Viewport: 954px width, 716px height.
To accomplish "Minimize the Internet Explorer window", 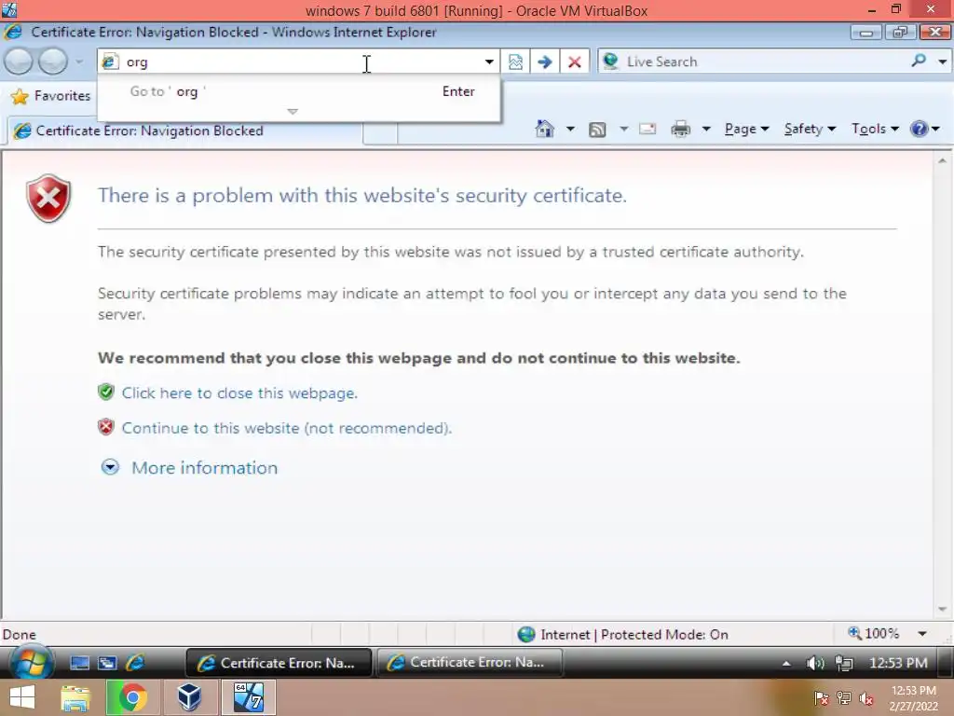I will coord(866,33).
